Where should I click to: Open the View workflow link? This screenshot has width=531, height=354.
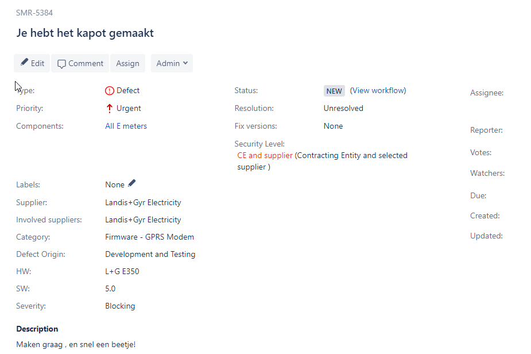pos(378,91)
